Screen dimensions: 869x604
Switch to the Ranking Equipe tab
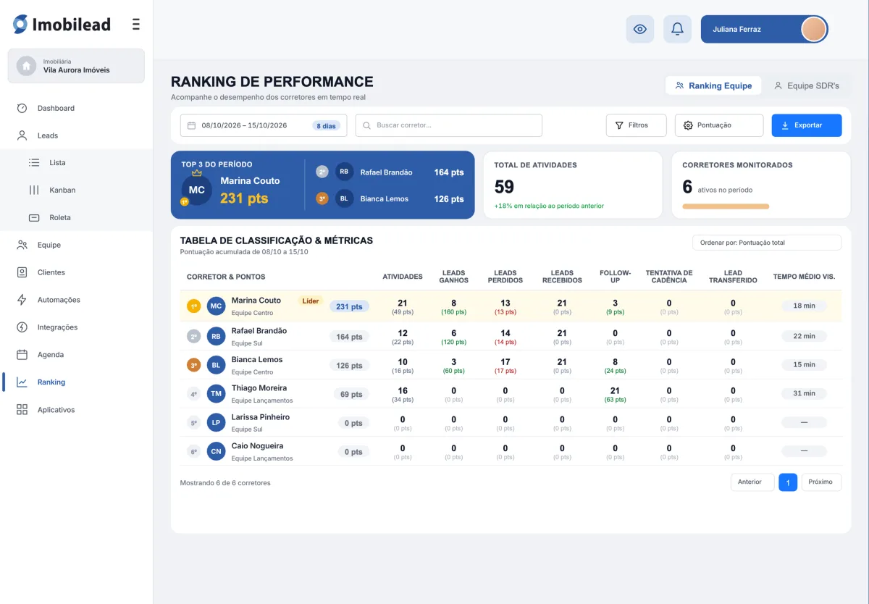pos(713,85)
